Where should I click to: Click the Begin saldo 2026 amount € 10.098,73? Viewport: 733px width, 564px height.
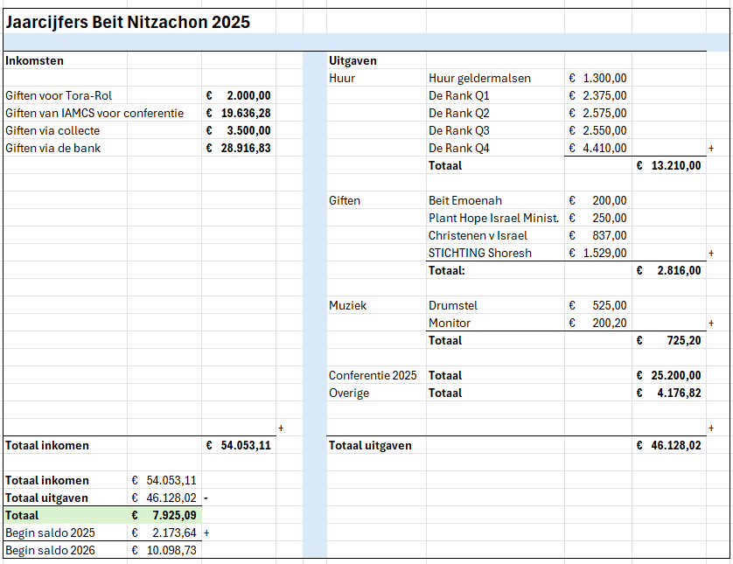coord(164,550)
